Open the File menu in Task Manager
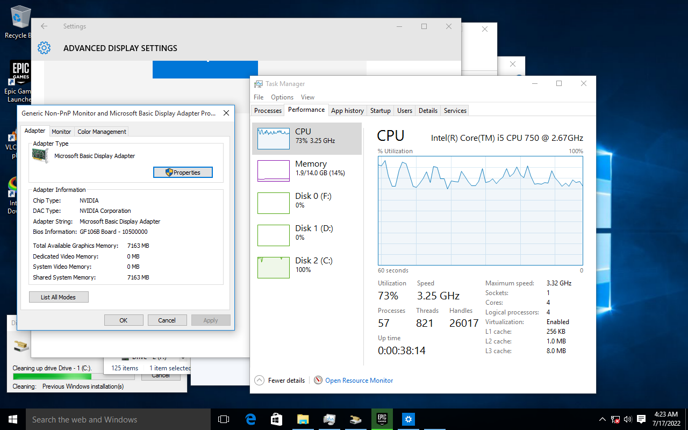 [259, 97]
